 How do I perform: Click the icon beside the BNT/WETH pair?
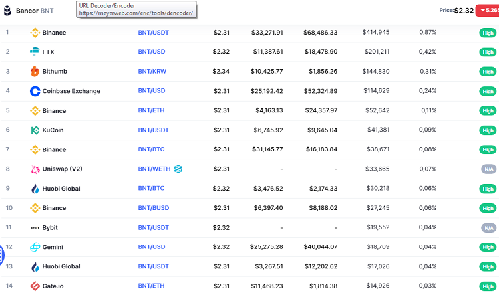(x=178, y=169)
